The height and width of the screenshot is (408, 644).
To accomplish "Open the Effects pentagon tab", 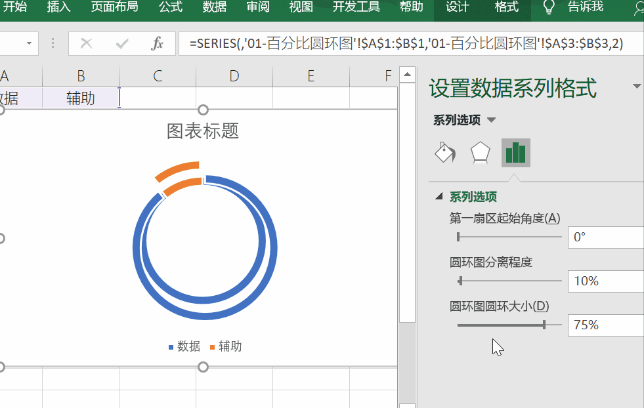I will coord(480,153).
